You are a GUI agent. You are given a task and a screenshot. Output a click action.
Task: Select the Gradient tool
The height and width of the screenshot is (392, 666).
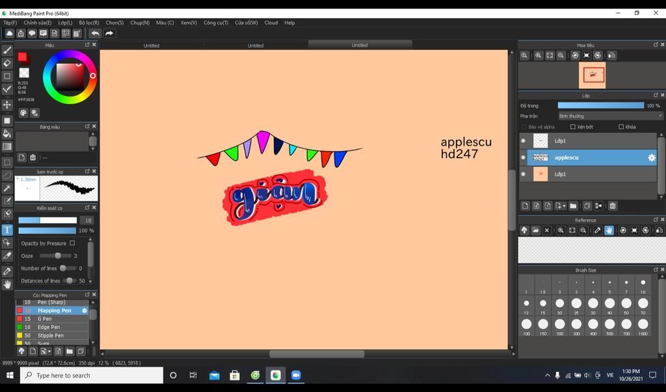coord(7,147)
